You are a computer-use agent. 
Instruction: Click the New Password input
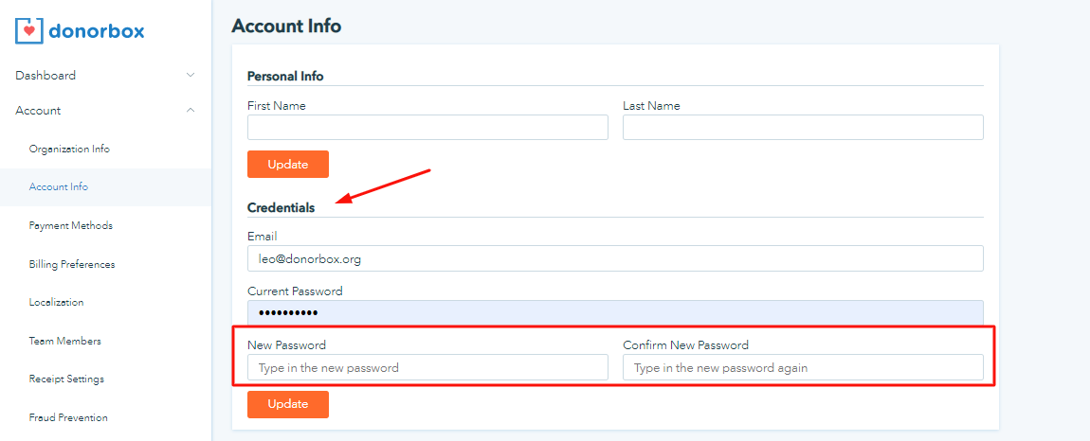point(427,367)
